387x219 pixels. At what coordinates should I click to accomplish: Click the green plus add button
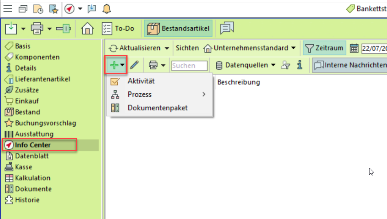click(114, 65)
